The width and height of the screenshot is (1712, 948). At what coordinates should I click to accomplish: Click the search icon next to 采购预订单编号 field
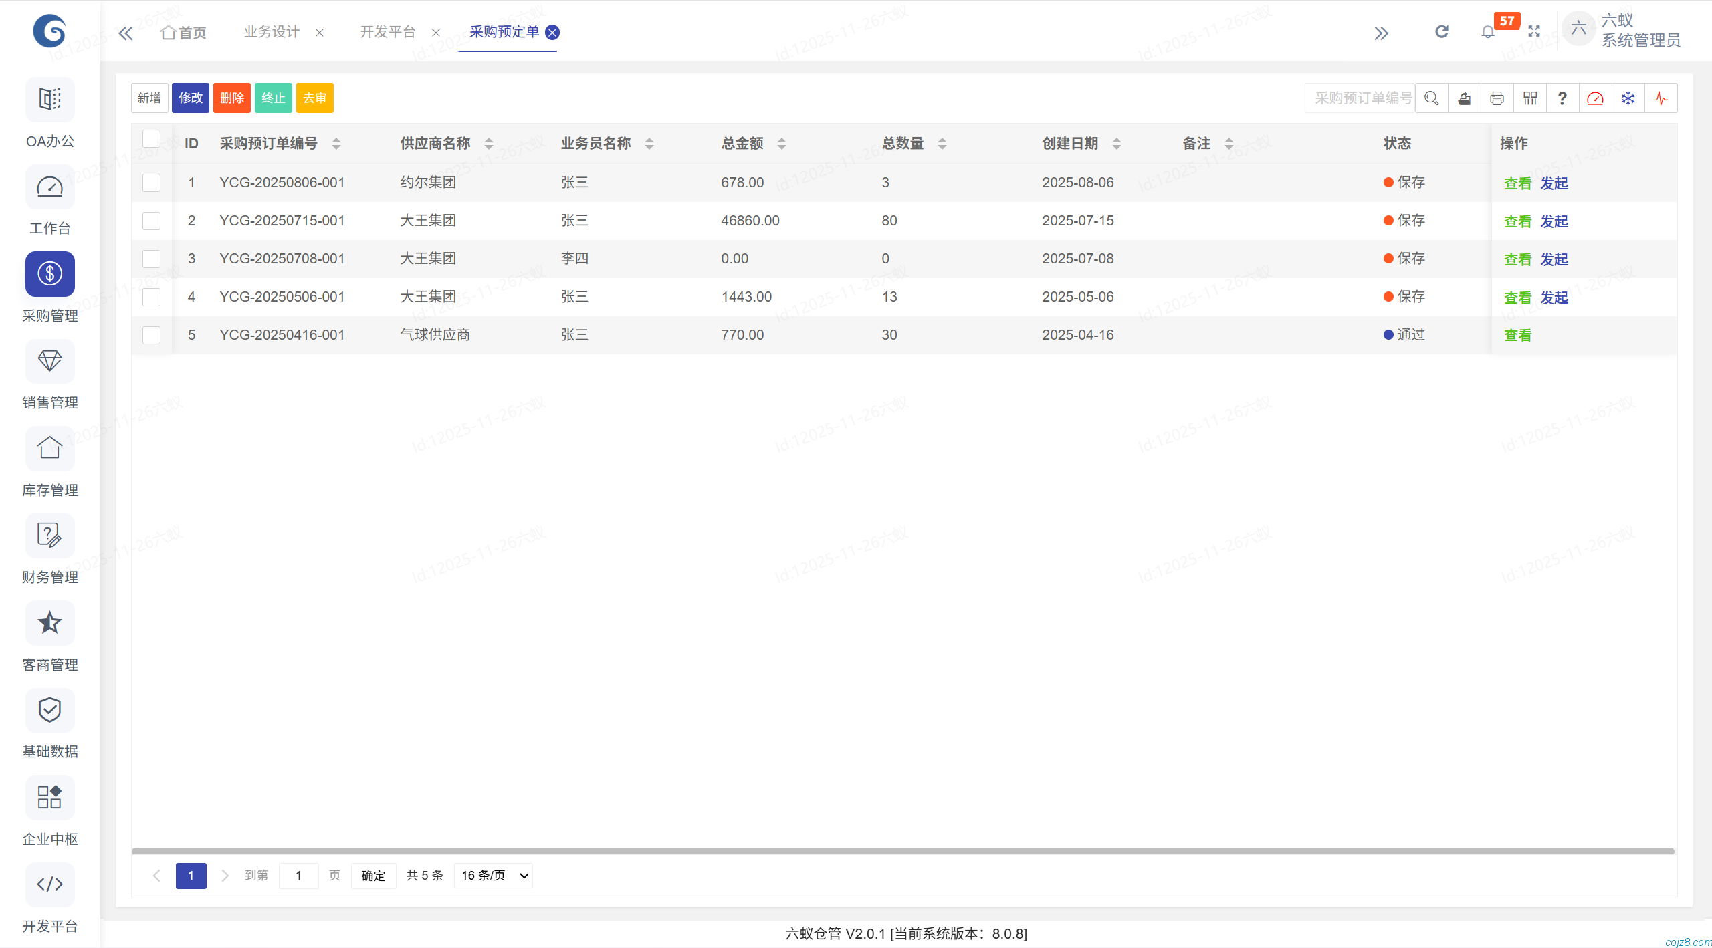point(1431,98)
